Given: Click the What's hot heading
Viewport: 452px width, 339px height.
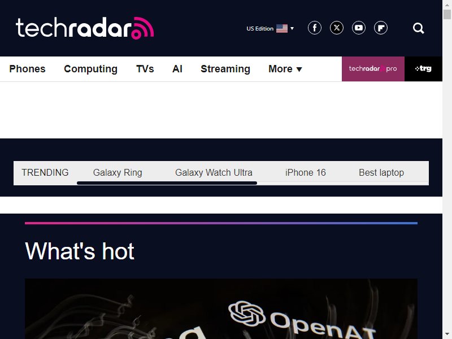Looking at the screenshot, I should 80,251.
